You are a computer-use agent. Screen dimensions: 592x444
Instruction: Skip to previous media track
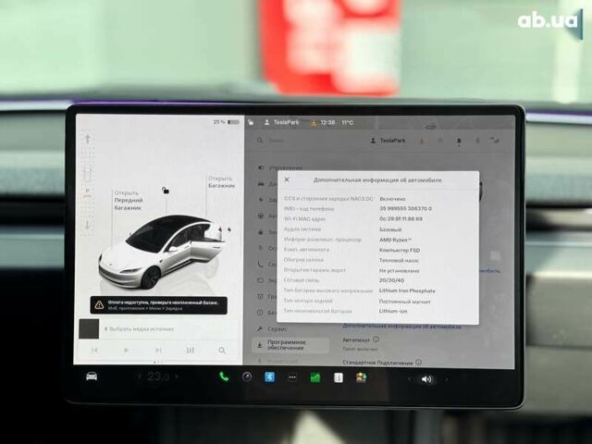click(x=94, y=351)
